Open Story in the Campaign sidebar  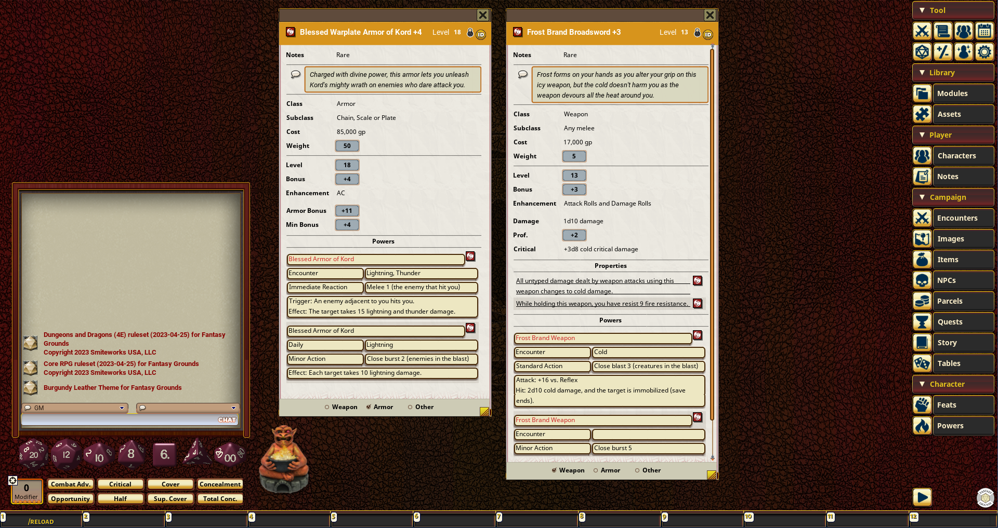pyautogui.click(x=947, y=343)
